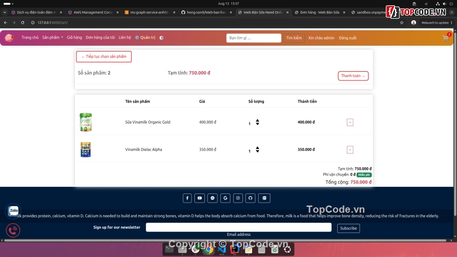Open Visual Studio Code in the dock
The height and width of the screenshot is (257, 457).
click(x=222, y=249)
